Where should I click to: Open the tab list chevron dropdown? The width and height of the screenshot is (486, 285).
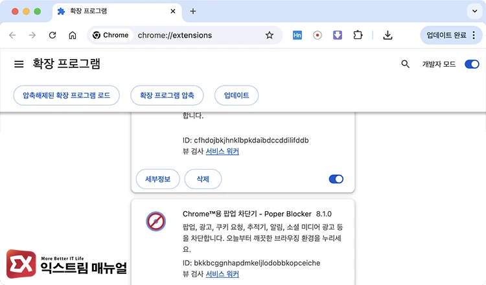click(474, 11)
